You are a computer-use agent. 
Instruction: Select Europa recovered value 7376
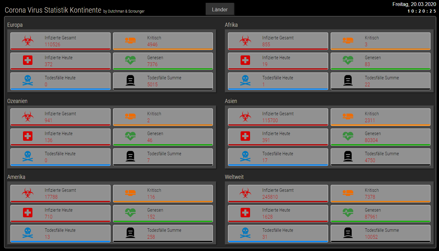pos(152,64)
